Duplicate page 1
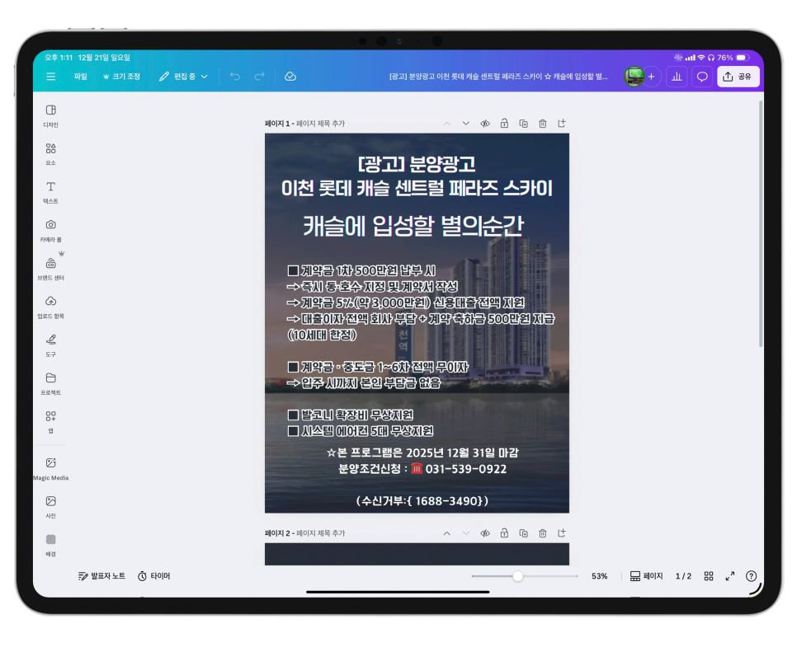 point(524,124)
